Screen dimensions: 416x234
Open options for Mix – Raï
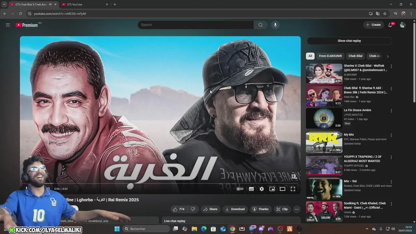pyautogui.click(x=391, y=182)
